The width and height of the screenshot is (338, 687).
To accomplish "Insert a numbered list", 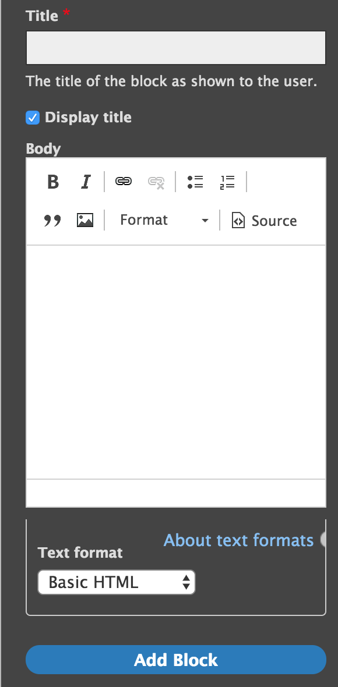I will (227, 182).
